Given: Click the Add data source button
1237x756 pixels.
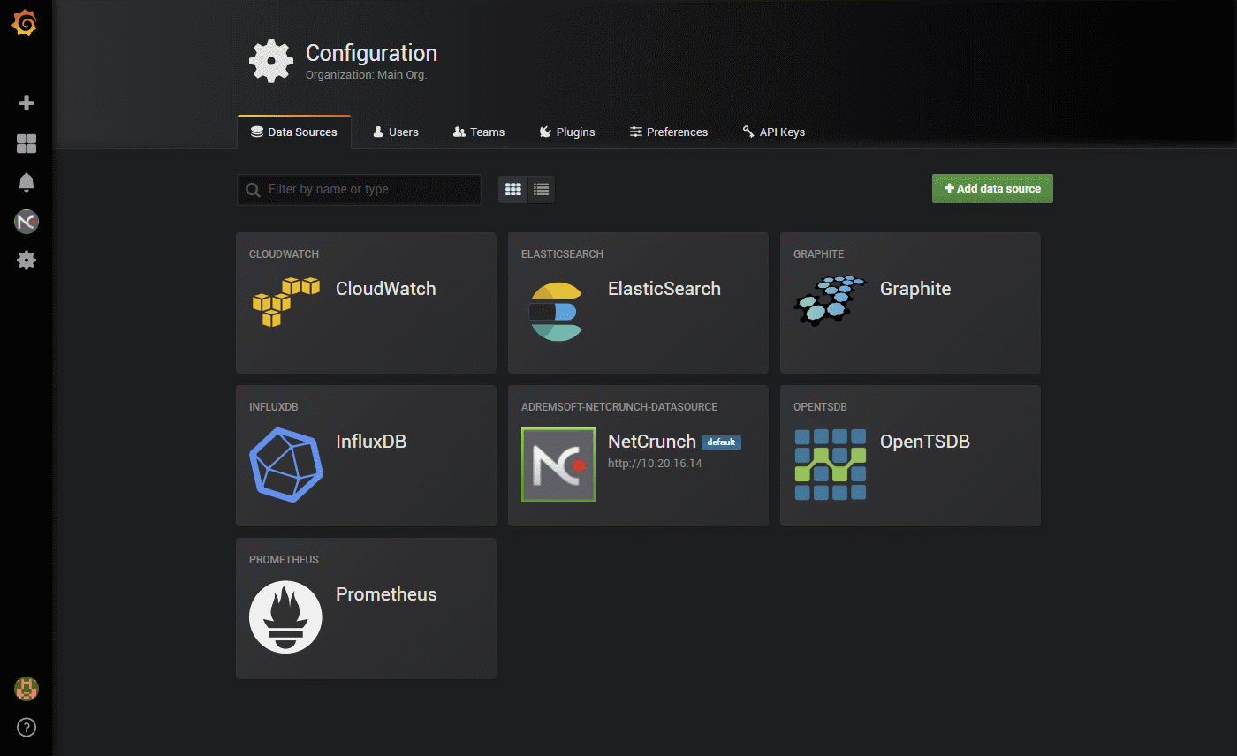Looking at the screenshot, I should tap(992, 188).
